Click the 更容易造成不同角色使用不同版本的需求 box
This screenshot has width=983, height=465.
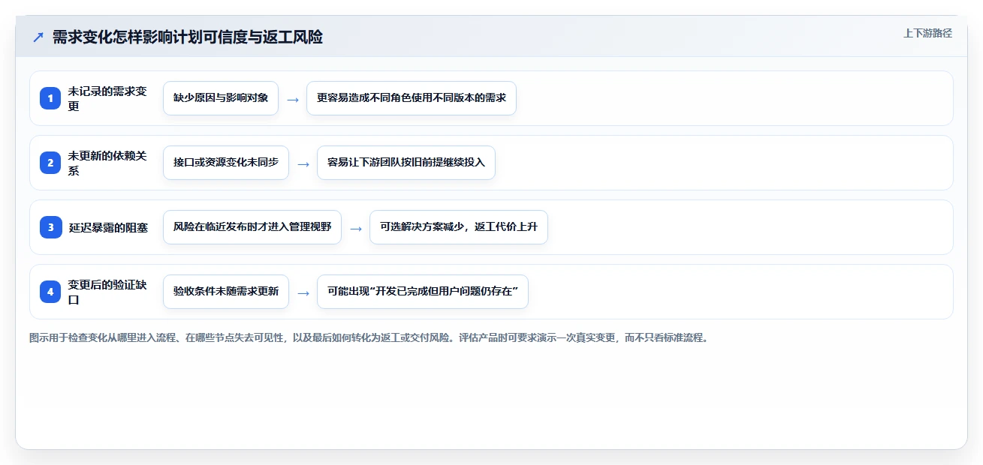point(412,98)
